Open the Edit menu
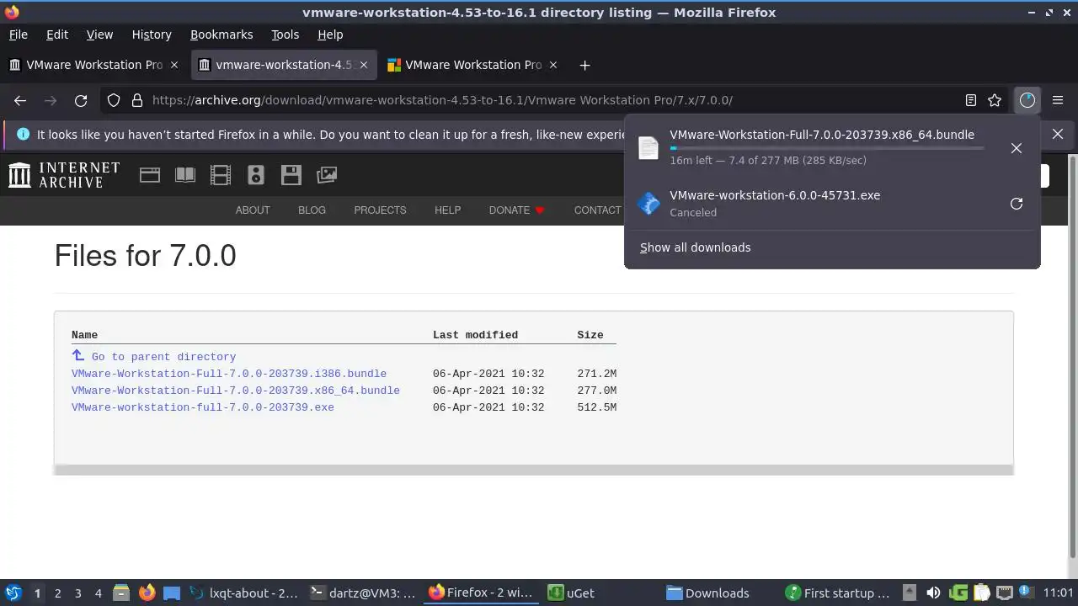The height and width of the screenshot is (606, 1078). tap(57, 35)
